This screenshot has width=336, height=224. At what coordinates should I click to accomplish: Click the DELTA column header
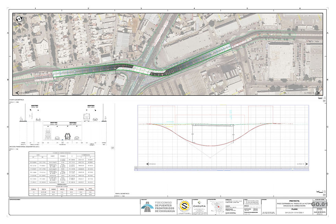click(44, 189)
